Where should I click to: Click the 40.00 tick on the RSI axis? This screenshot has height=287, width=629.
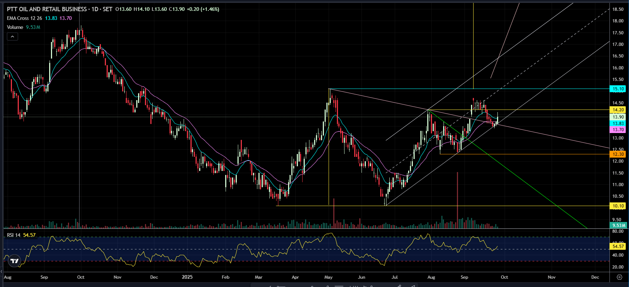[x=618, y=255]
